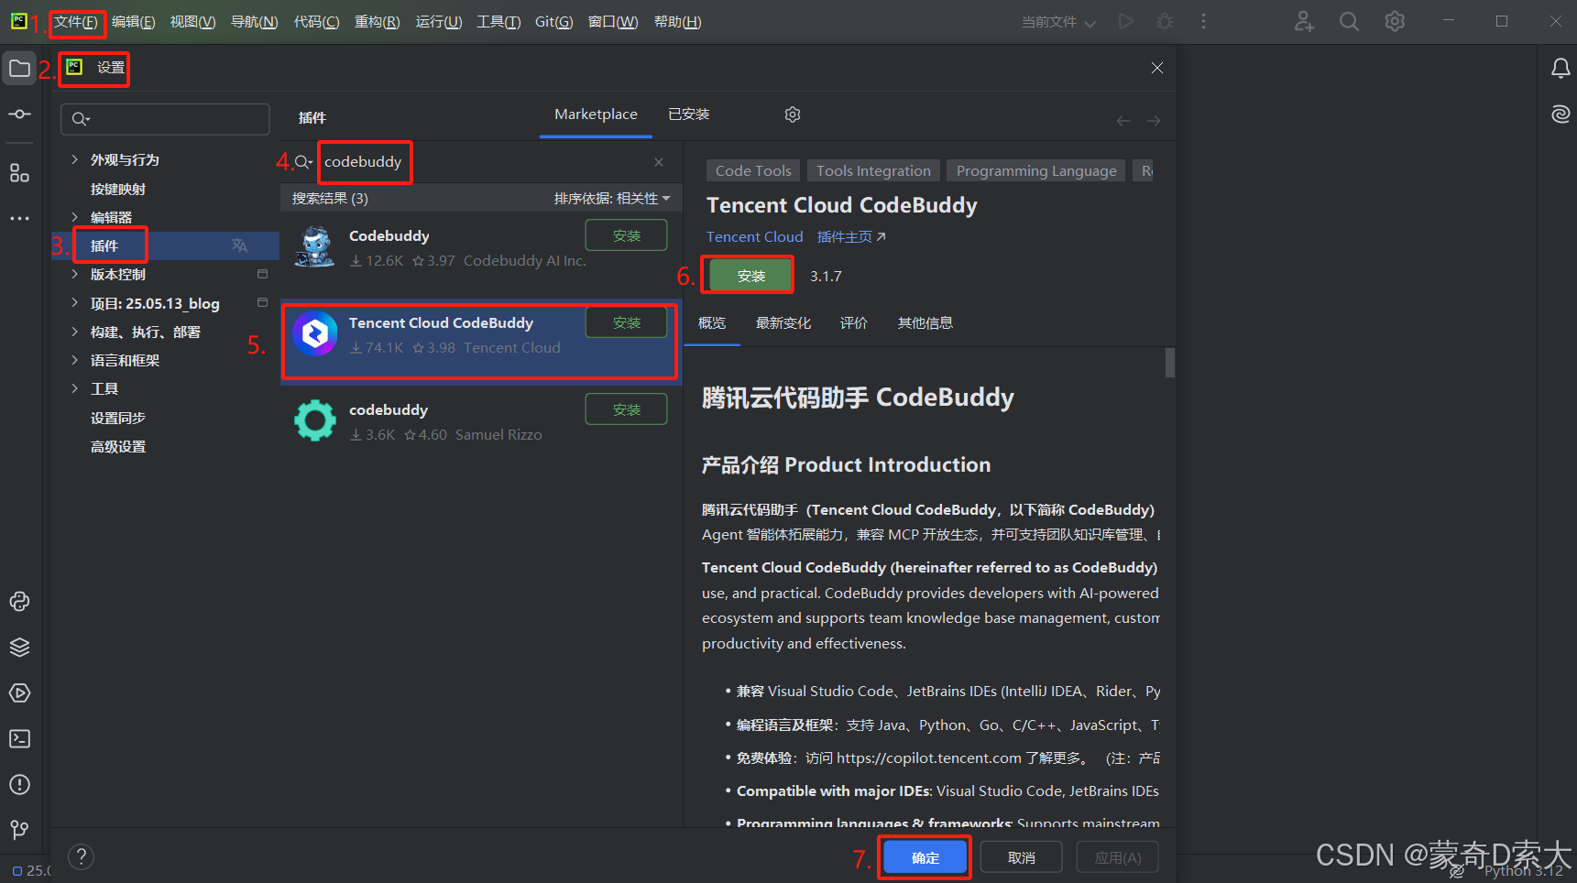
Task: Click the Programming Language category tag
Action: coord(1036,171)
